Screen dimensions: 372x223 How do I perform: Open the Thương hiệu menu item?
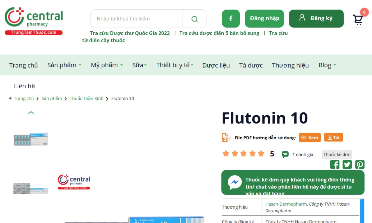[x=290, y=65]
